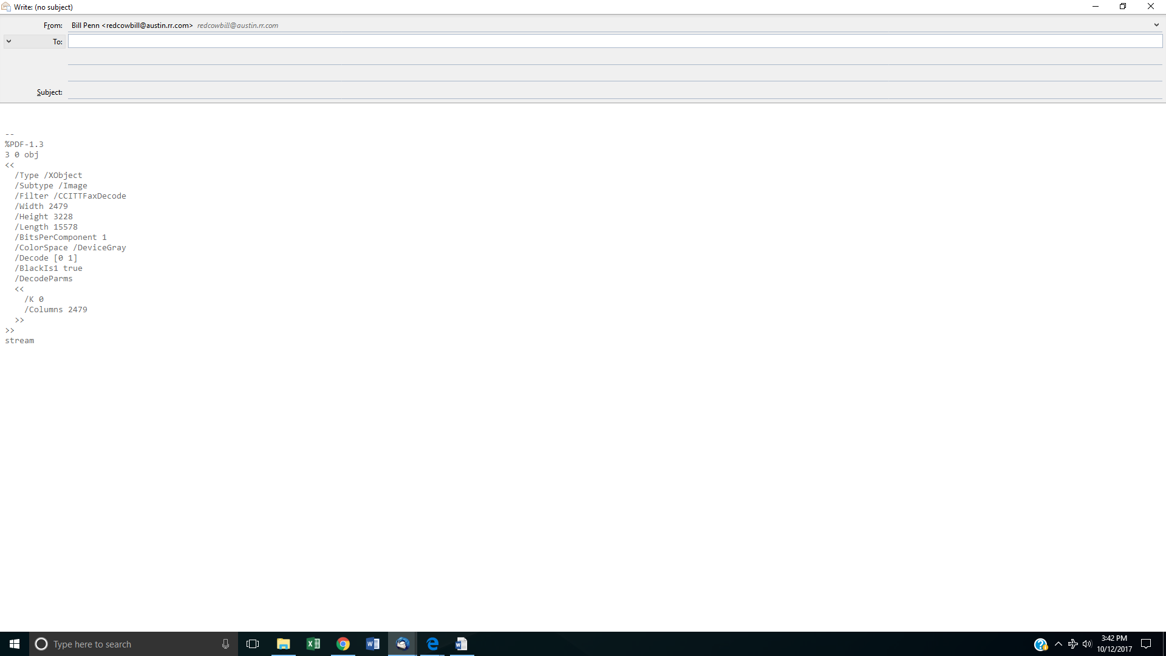Switch to Excel in taskbar
The image size is (1166, 656).
(x=313, y=644)
